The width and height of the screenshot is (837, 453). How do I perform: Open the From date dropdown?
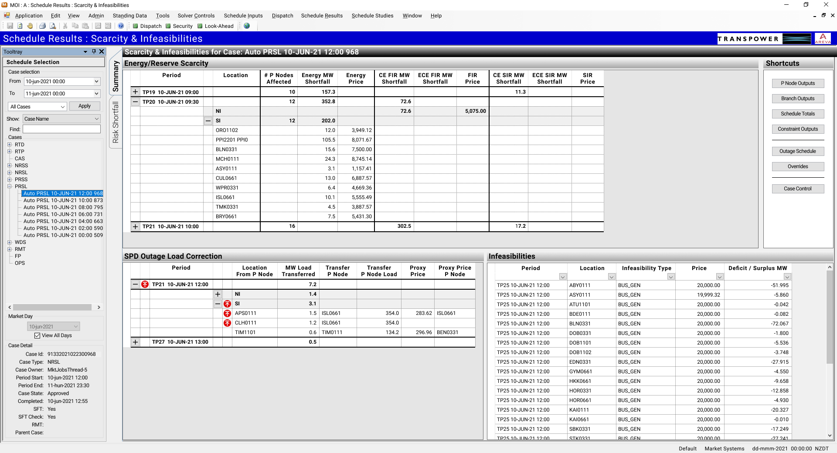pos(96,81)
